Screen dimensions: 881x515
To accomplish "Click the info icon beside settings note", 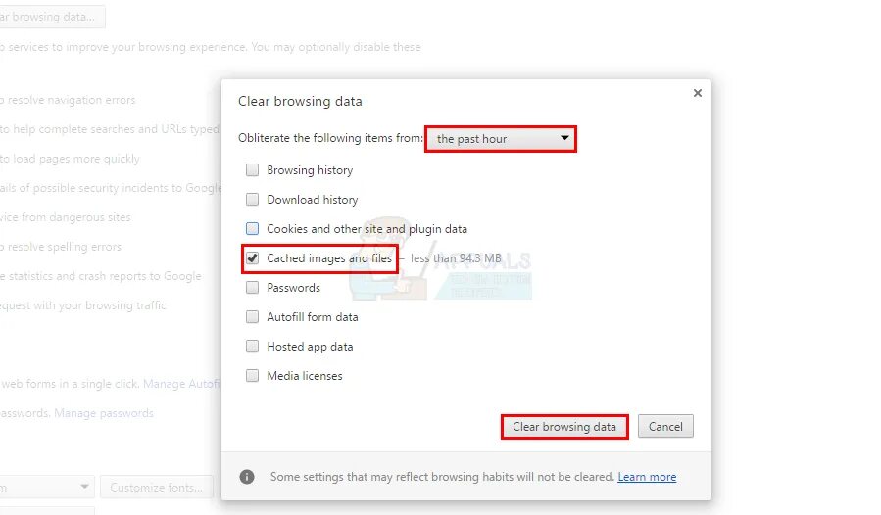I will point(247,477).
